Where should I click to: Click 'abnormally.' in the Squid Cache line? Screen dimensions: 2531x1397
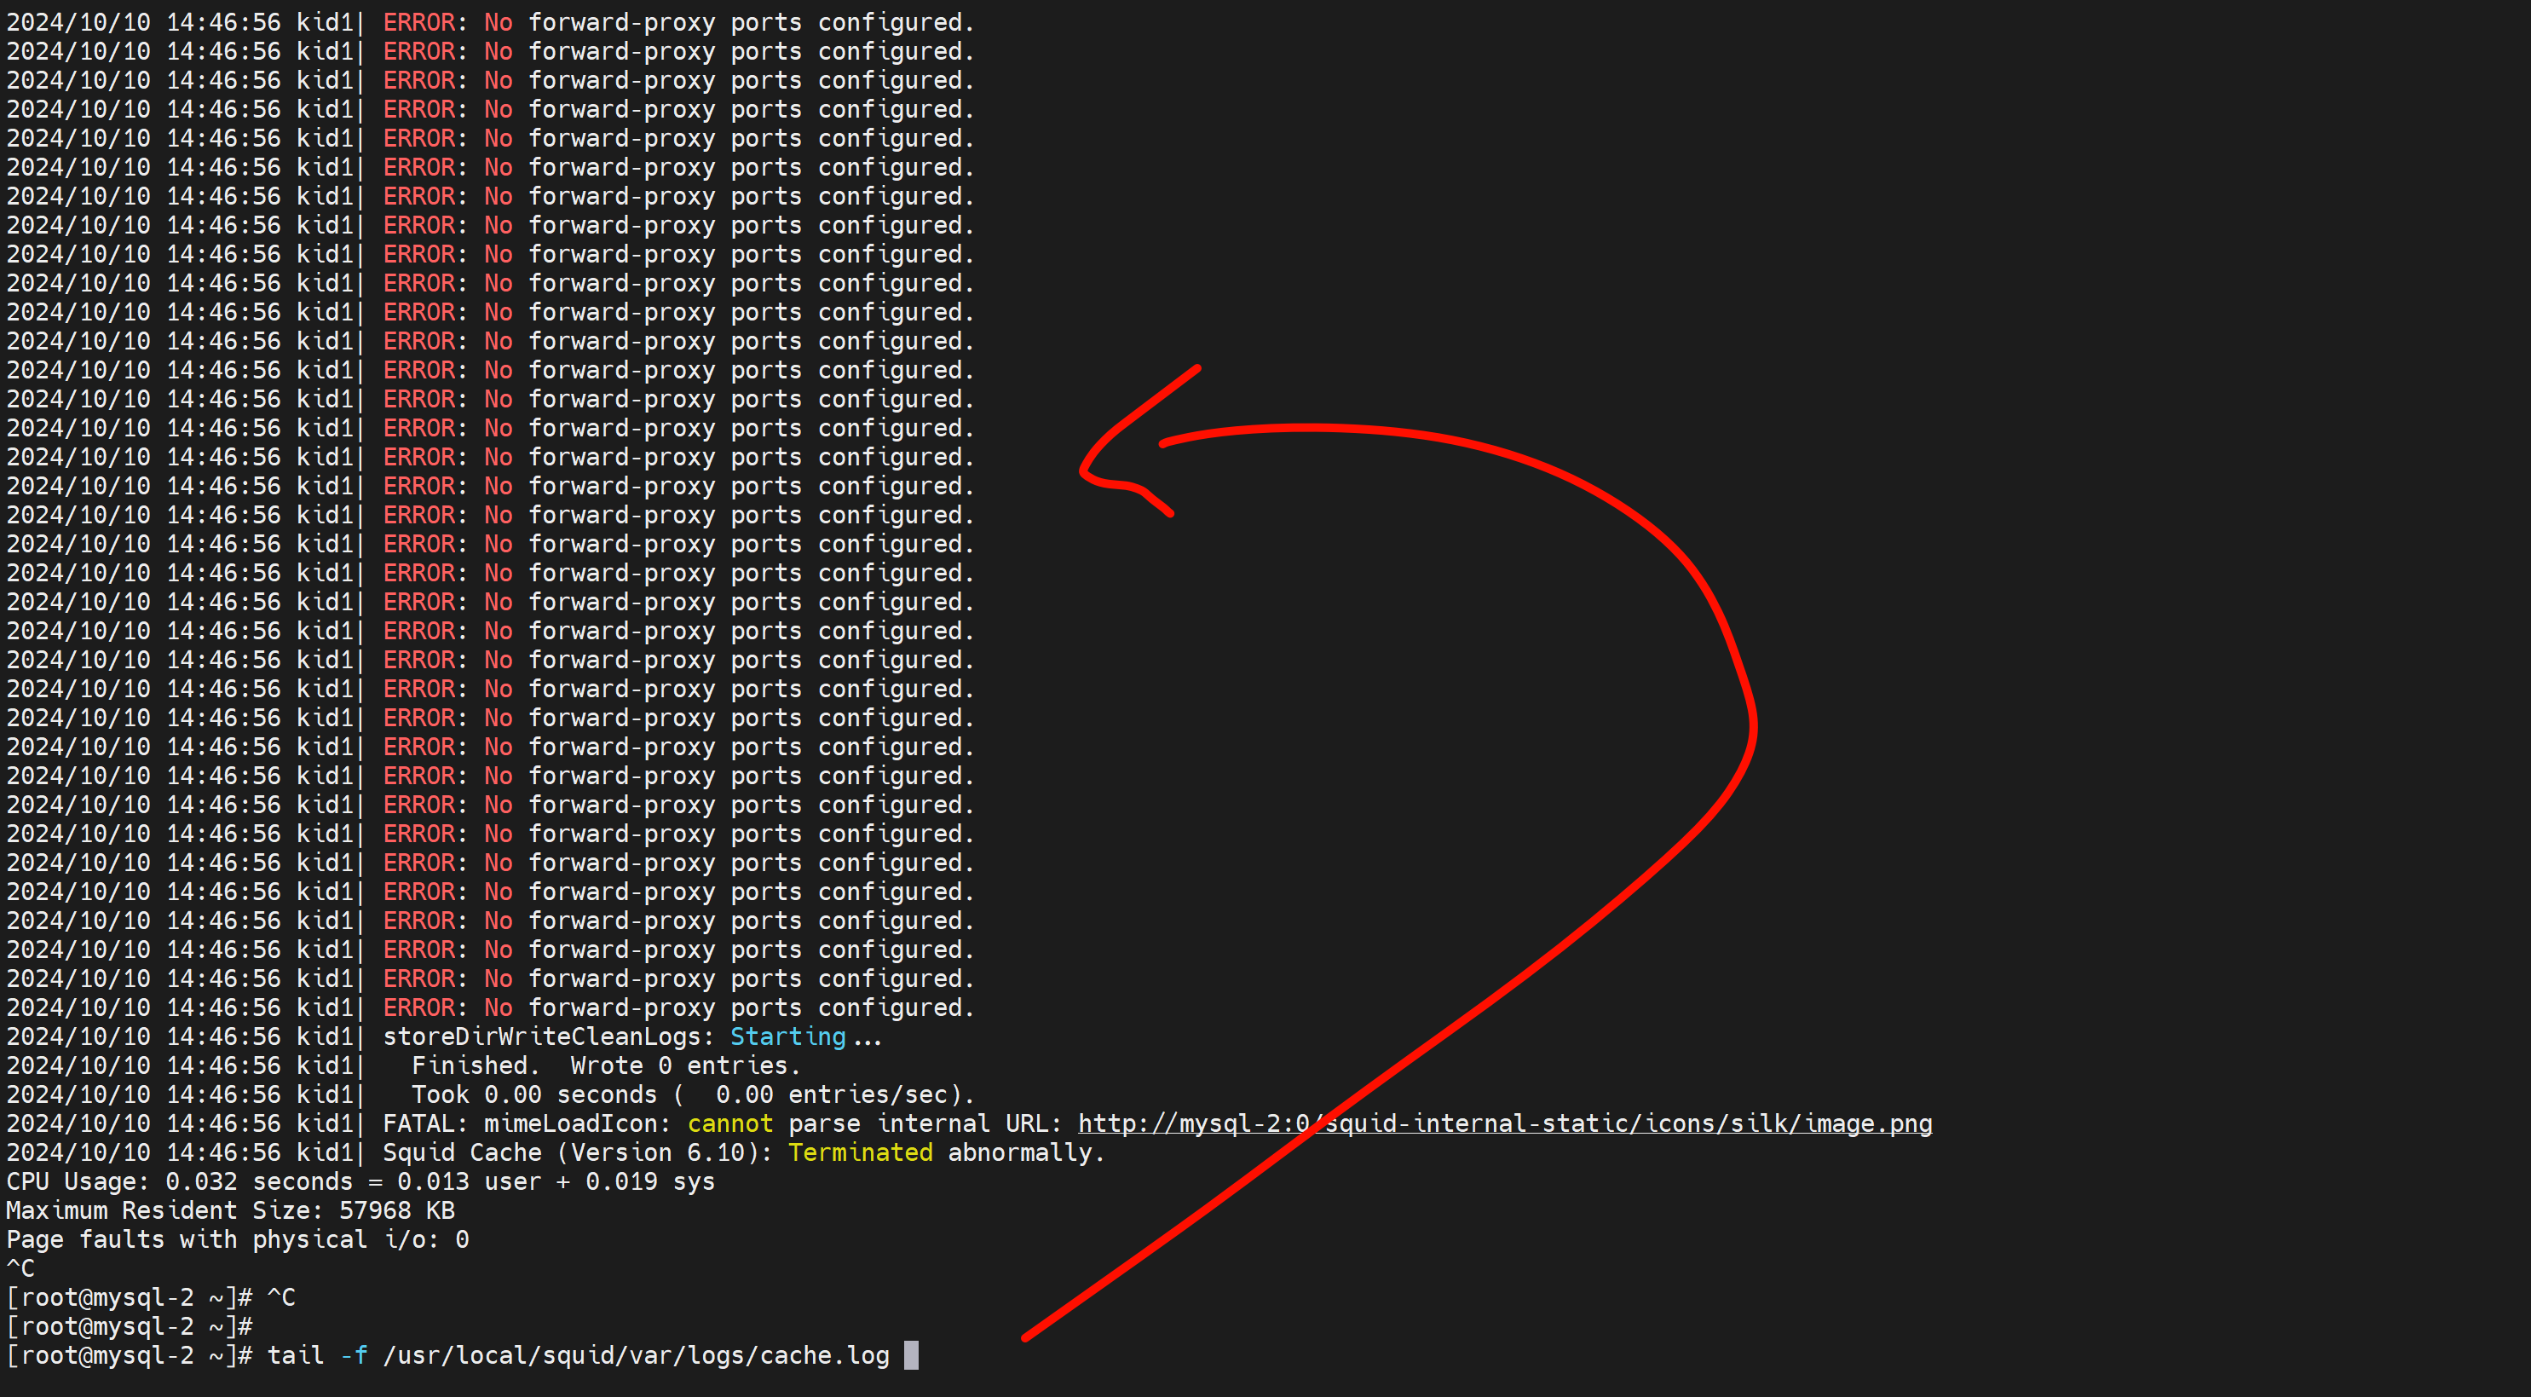pos(1026,1153)
